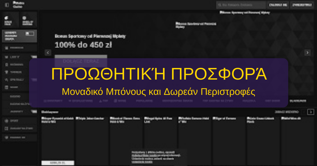
Task: Click the Dołącz Teraz banner button
Action: click(81, 61)
